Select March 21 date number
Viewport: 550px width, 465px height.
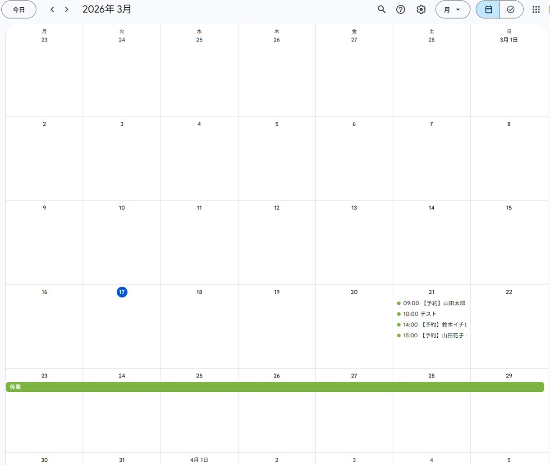pyautogui.click(x=431, y=292)
